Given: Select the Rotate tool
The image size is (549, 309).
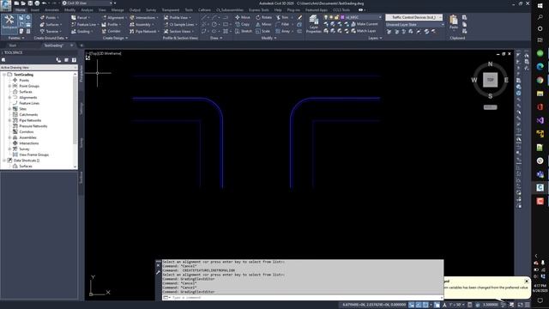Looking at the screenshot, I should pos(263,17).
